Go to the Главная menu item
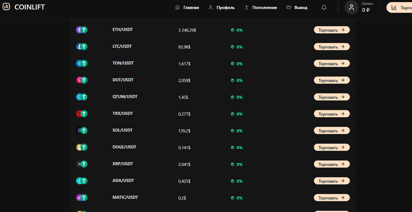 tap(187, 7)
